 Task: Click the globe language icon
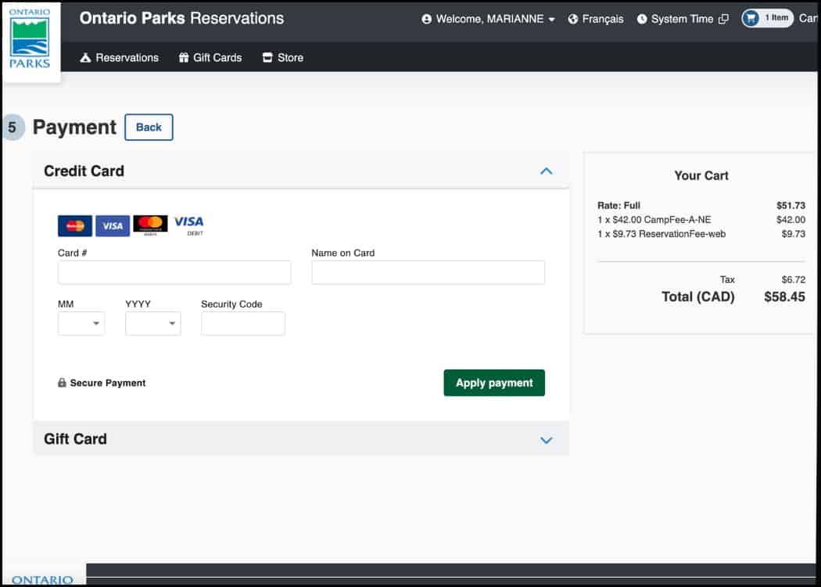tap(573, 20)
